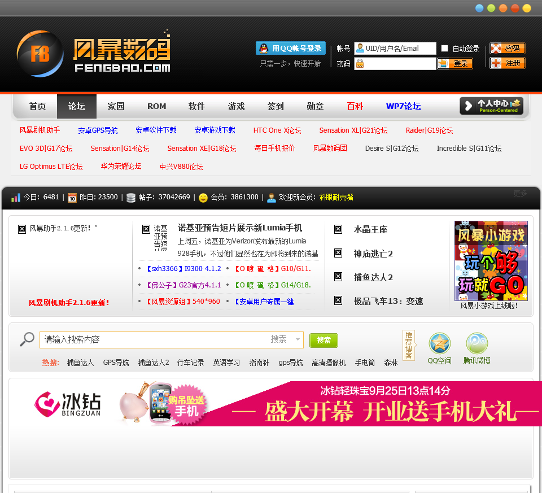Open 水晶王座 game entry

pos(370,230)
